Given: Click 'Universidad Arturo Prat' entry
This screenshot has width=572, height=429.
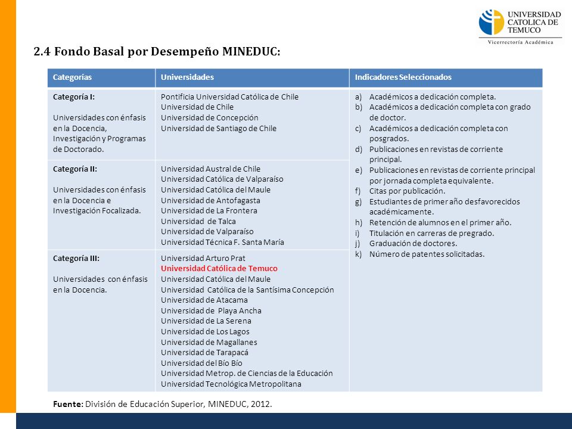Looking at the screenshot, I should pos(203,258).
